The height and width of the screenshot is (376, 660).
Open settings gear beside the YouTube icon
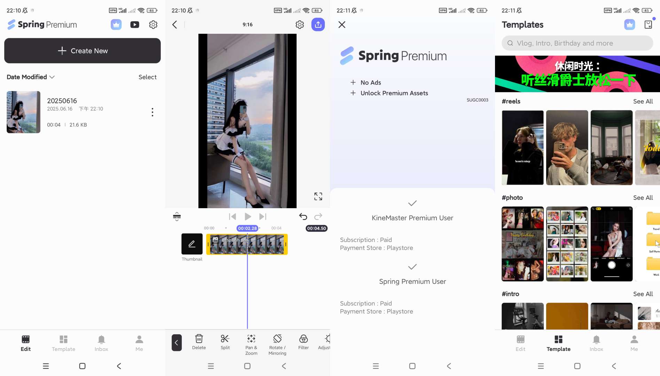tap(153, 25)
